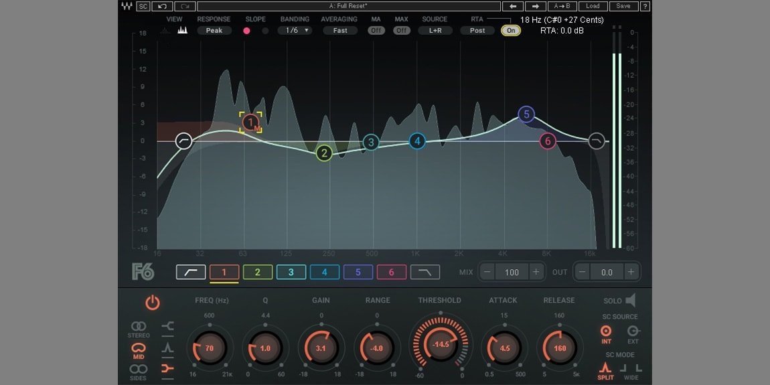Increase Mix value with plus button
The width and height of the screenshot is (770, 385).
pos(536,272)
